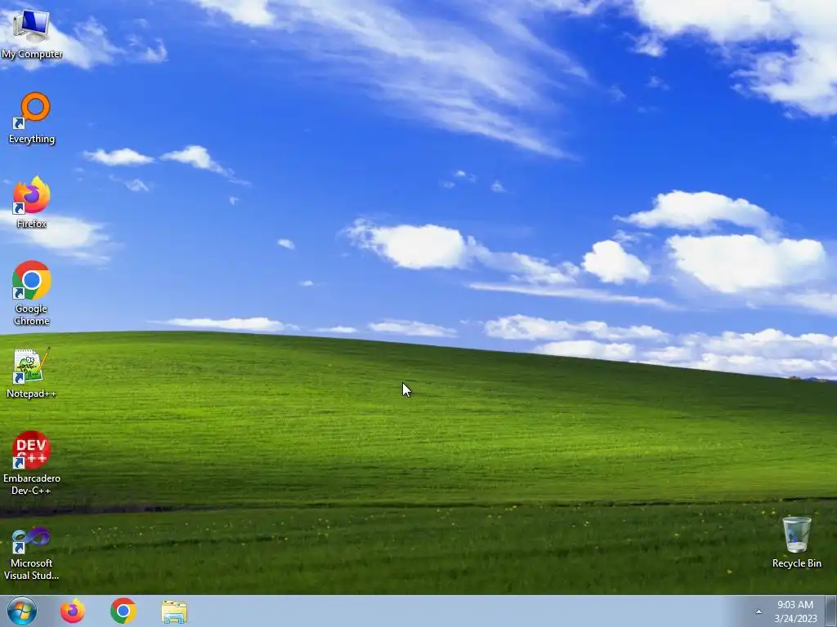The height and width of the screenshot is (627, 837).
Task: Open the Windows Start menu orb
Action: 22,611
